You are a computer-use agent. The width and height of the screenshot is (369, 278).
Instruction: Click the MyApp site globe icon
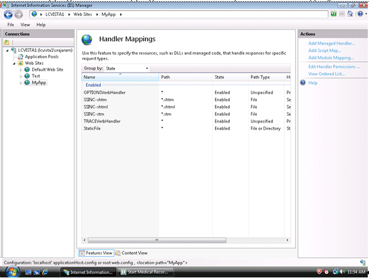(27, 83)
